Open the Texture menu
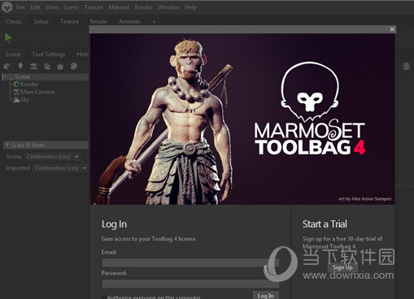 tap(94, 7)
